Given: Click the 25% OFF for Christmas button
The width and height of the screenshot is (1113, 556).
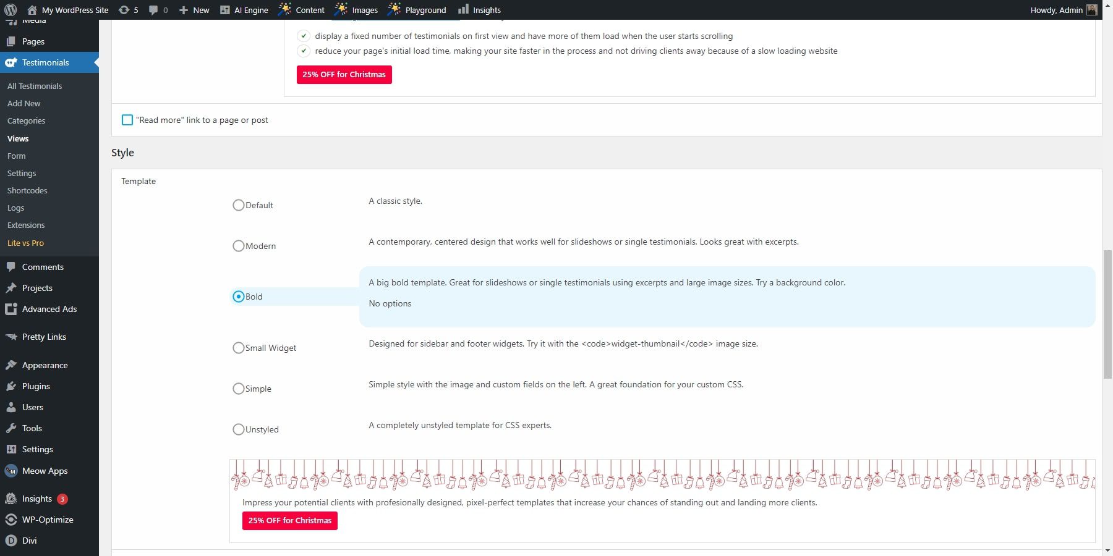Looking at the screenshot, I should point(344,74).
